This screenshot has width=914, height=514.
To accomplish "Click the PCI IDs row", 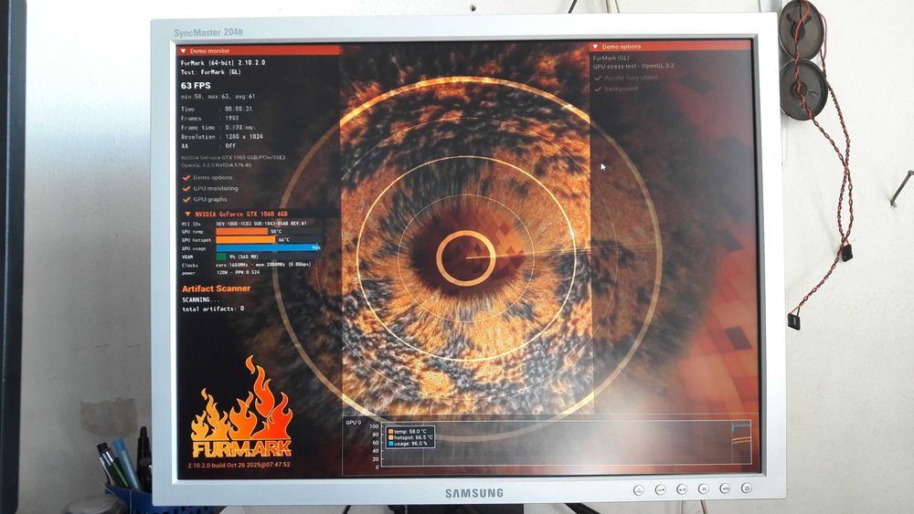I will point(245,224).
